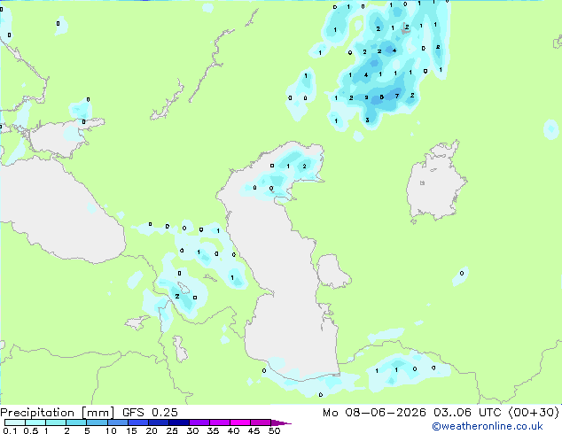Click the 'GFS 0.25' model label

150,413
